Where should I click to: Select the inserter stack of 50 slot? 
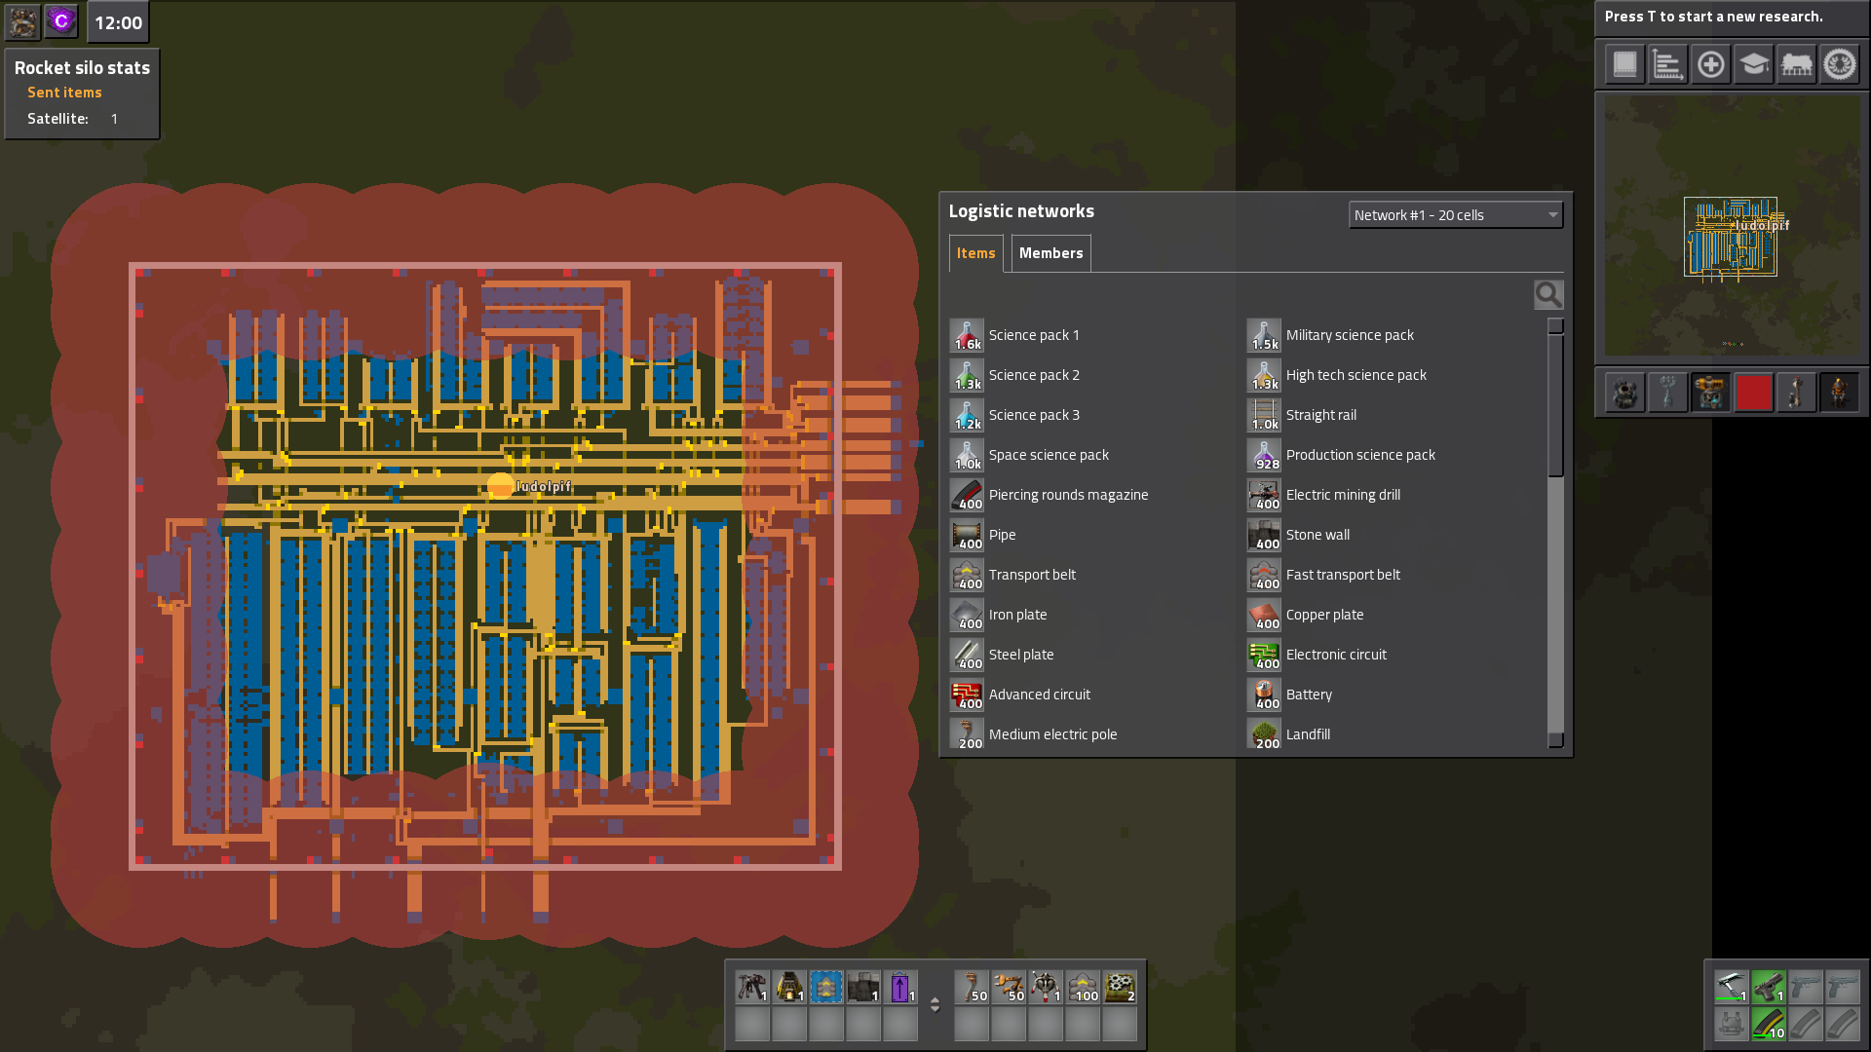(x=1009, y=987)
